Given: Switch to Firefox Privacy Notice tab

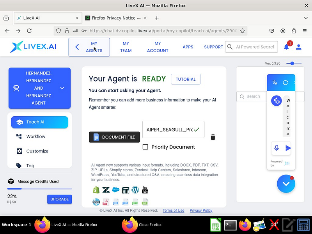Looking at the screenshot, I should click(x=116, y=18).
